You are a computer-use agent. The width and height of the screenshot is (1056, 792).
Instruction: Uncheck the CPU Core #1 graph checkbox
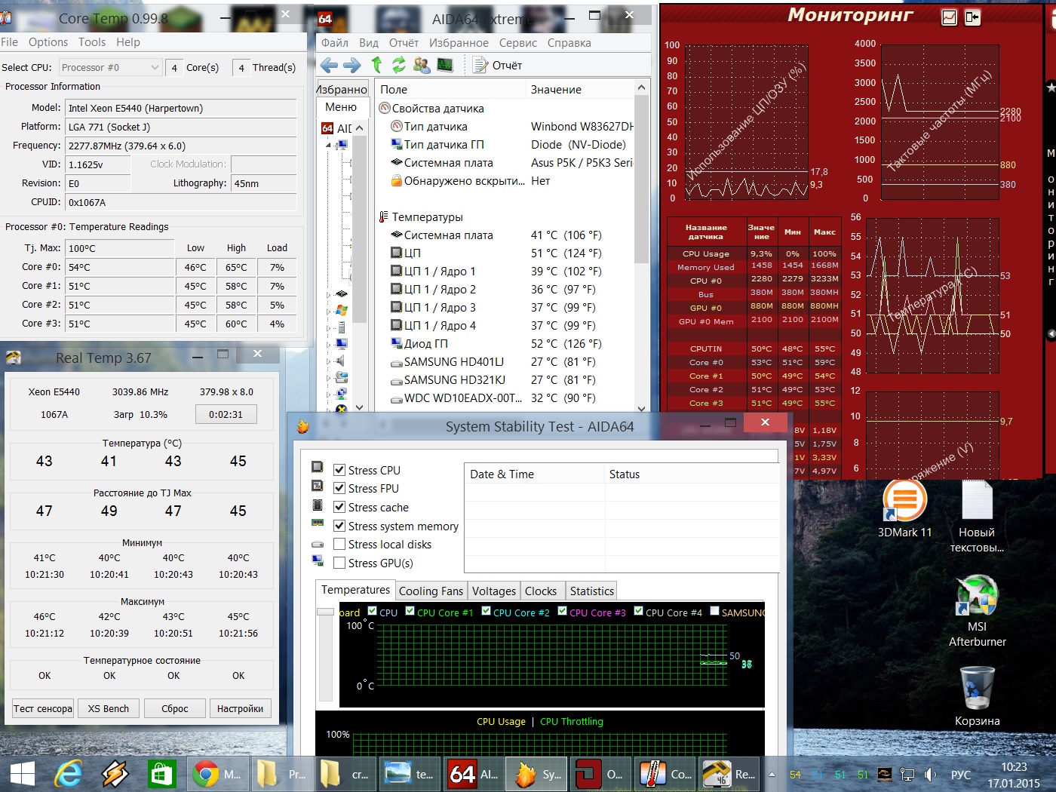click(410, 611)
